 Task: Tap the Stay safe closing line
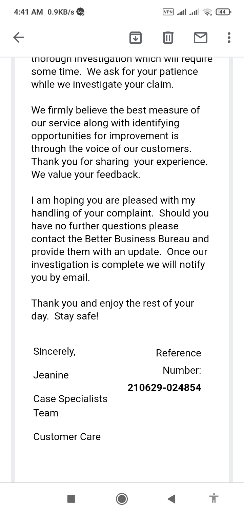[76, 316]
